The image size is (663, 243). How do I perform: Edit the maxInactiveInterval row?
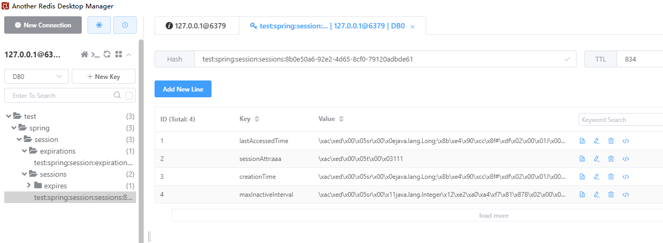click(x=597, y=195)
